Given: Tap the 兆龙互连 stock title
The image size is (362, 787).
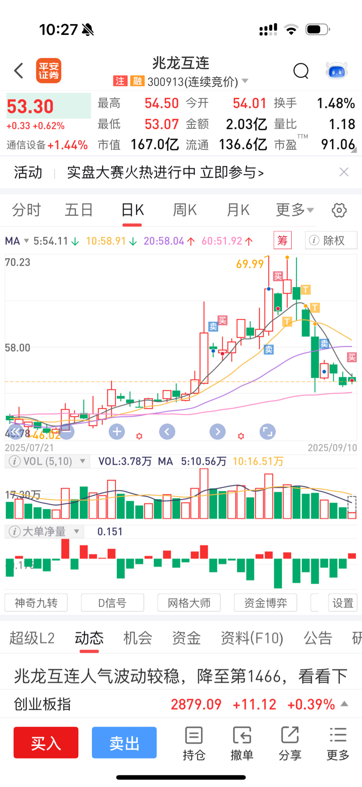Looking at the screenshot, I should pyautogui.click(x=181, y=63).
